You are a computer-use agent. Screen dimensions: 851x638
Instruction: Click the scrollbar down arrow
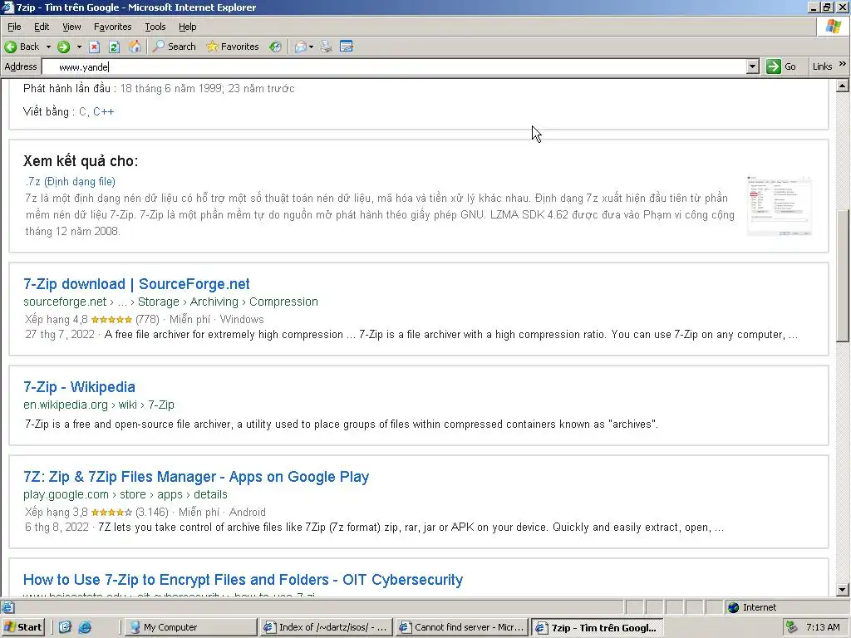pyautogui.click(x=843, y=590)
